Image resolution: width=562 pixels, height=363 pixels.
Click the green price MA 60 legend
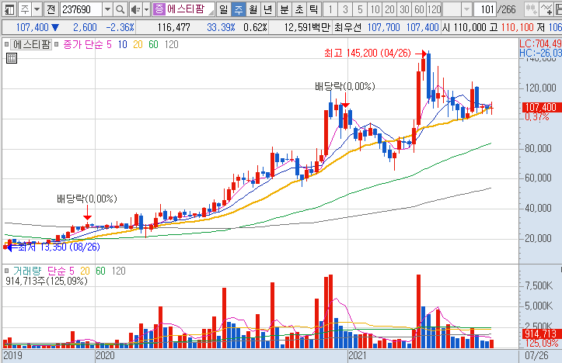click(x=153, y=45)
